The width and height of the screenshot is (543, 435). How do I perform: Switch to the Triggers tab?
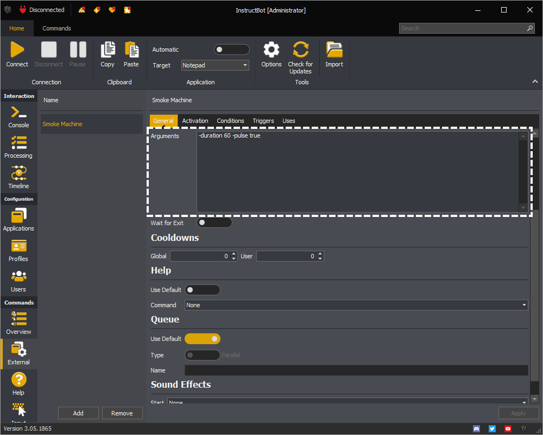tap(263, 121)
